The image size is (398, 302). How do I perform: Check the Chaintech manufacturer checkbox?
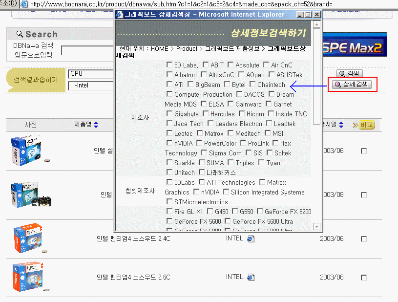pyautogui.click(x=252, y=84)
